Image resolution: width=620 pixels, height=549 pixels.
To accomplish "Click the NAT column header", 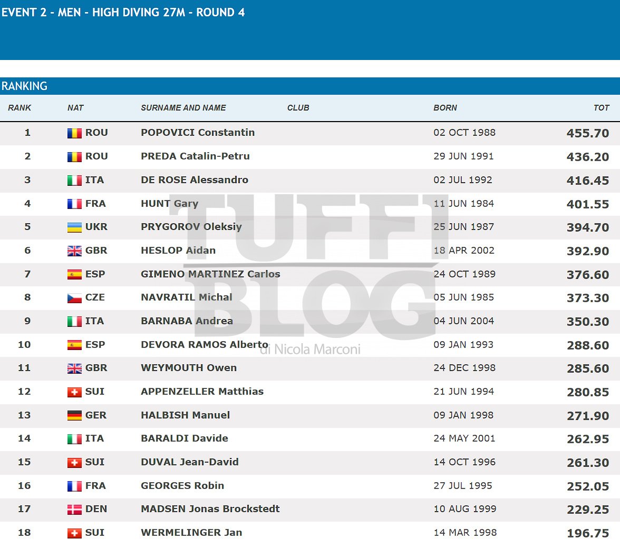I will 75,108.
